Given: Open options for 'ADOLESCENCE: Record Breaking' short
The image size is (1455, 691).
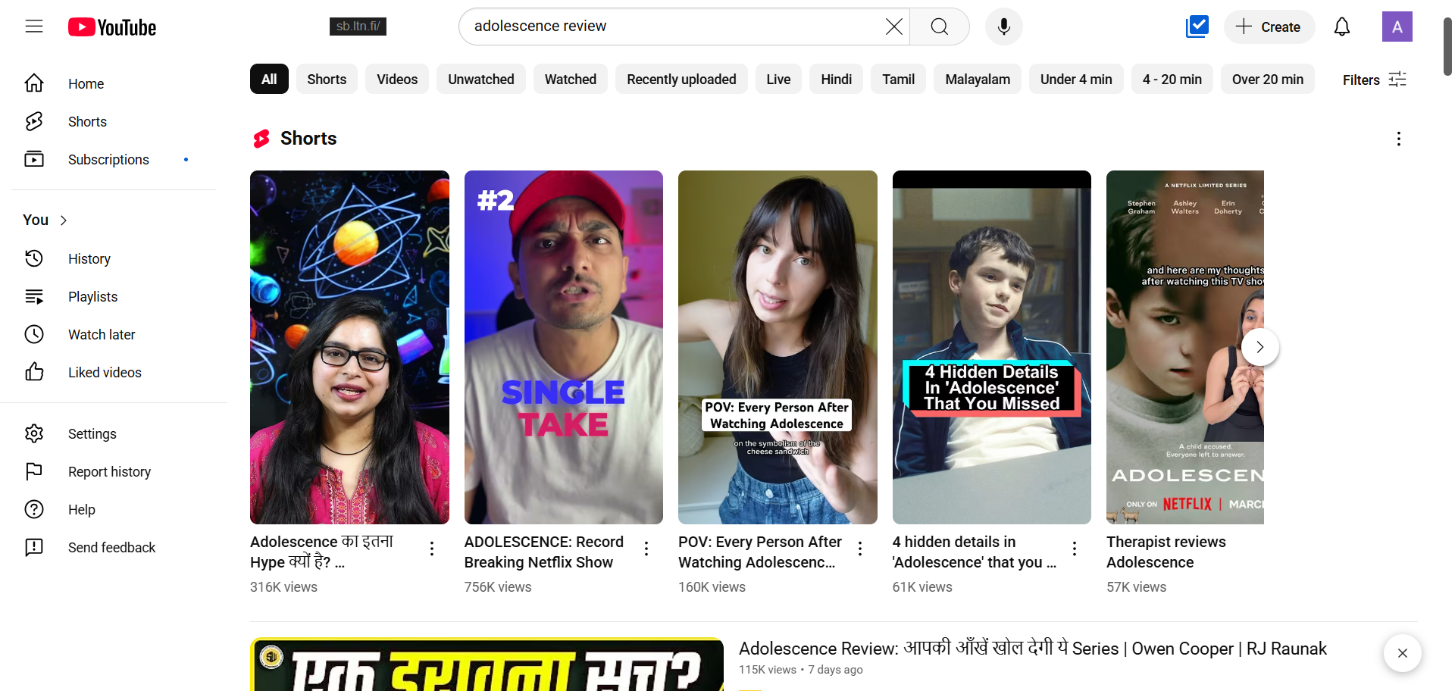Looking at the screenshot, I should tap(646, 549).
